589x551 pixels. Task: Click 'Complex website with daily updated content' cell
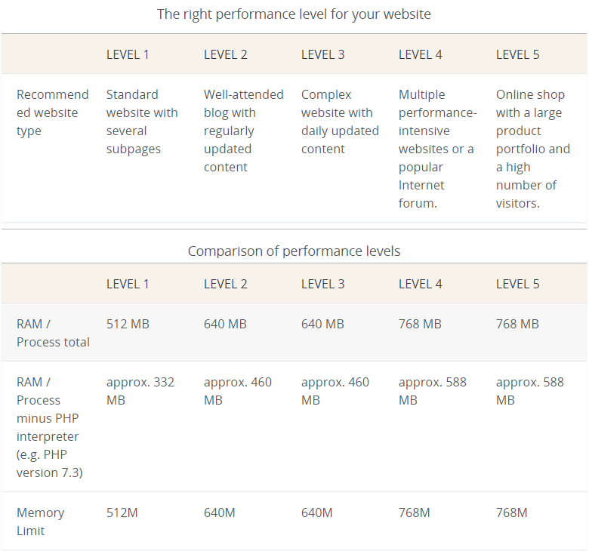(340, 122)
